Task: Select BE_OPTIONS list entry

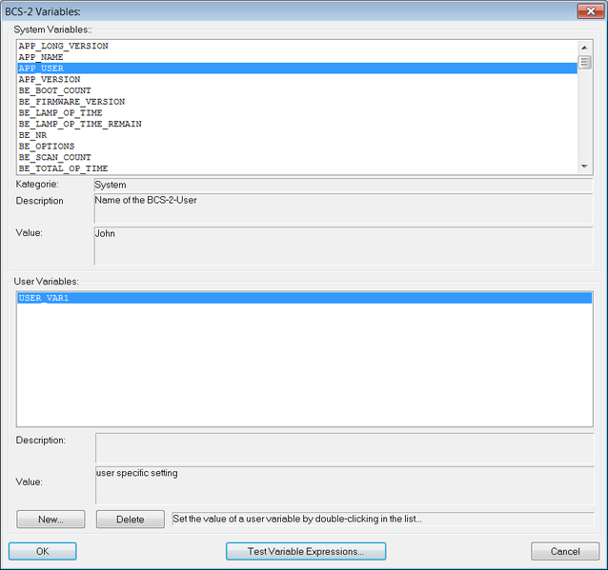Action: (x=297, y=147)
